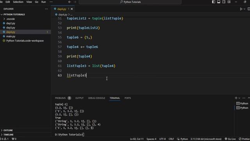
Task: Select the second Python terminal instance
Action: [x=242, y=108]
